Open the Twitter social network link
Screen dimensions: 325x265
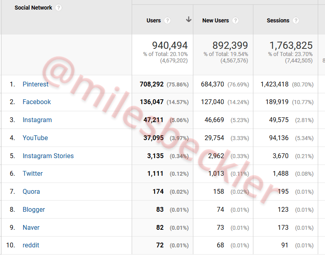pyautogui.click(x=32, y=173)
